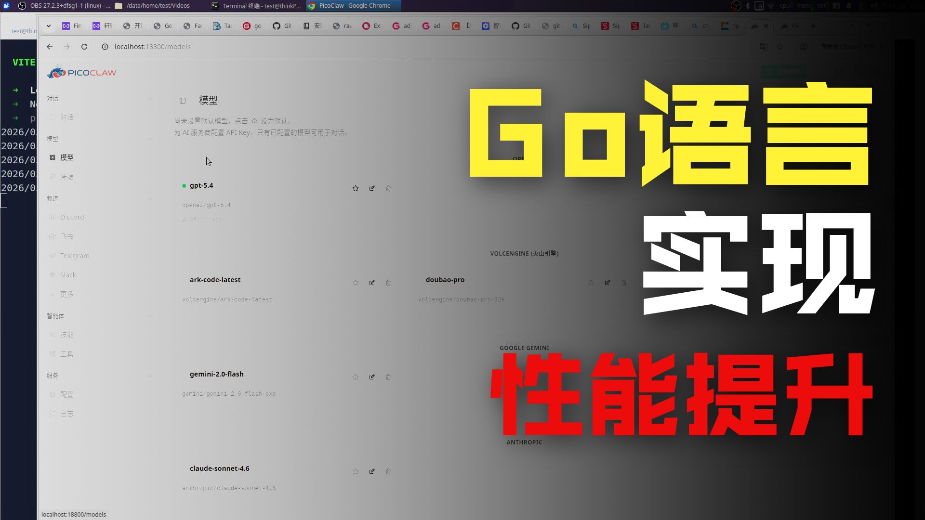Star gemini-2.0-flash as default model
The height and width of the screenshot is (520, 925).
356,377
